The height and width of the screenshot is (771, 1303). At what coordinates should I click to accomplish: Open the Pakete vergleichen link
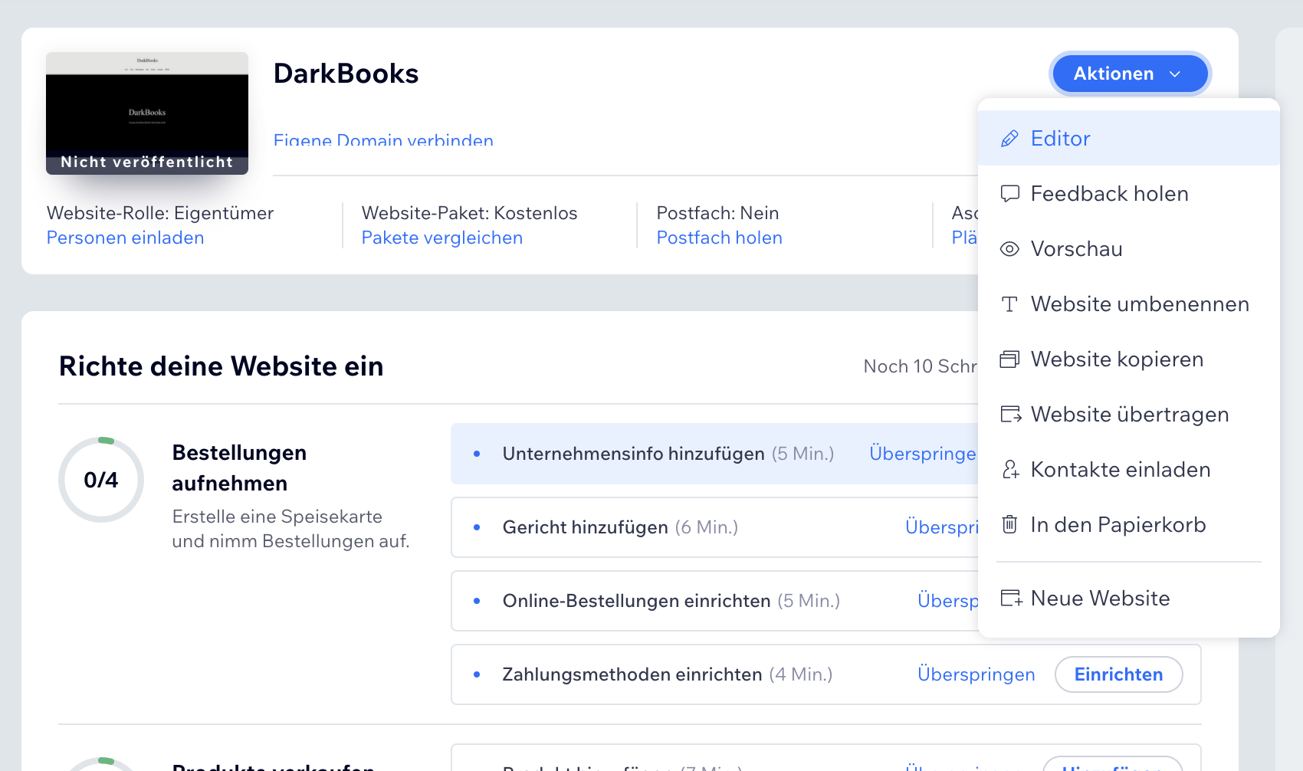(442, 238)
